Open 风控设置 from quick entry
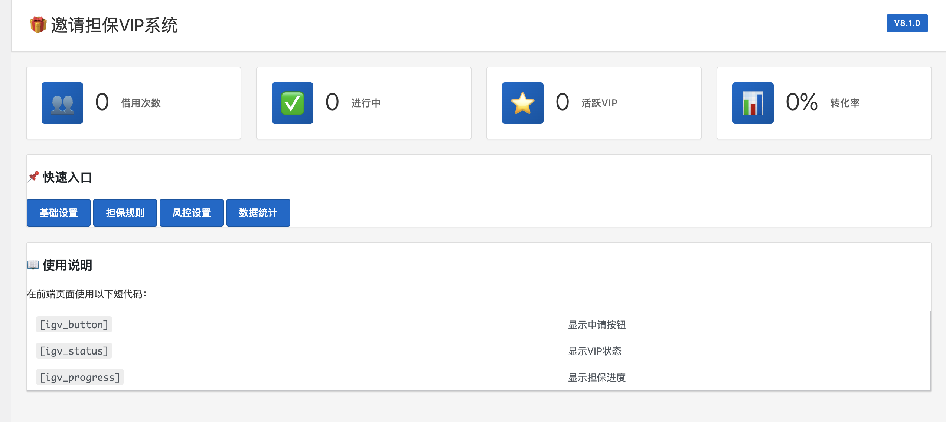 coord(191,212)
